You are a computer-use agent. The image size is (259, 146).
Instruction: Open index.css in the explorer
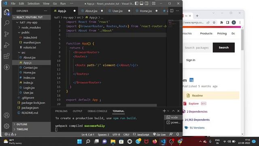29,77
